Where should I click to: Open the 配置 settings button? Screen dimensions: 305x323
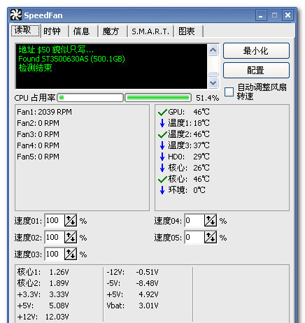pos(256,70)
